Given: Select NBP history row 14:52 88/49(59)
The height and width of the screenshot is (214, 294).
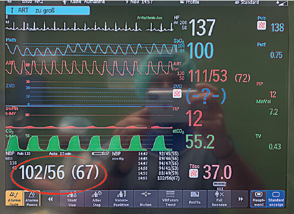Looking at the screenshot, I should 159,173.
